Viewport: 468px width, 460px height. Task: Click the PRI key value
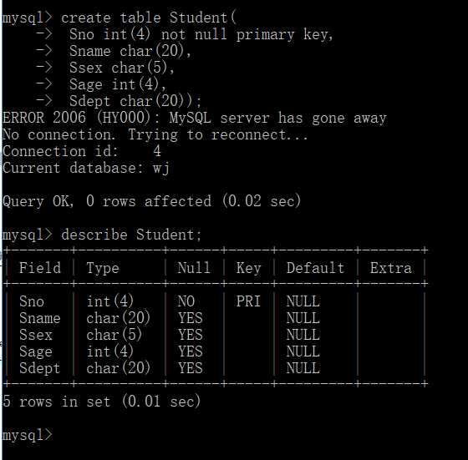pyautogui.click(x=248, y=301)
